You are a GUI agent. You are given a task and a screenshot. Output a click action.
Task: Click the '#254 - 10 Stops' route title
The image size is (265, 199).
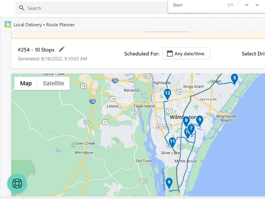coord(36,50)
